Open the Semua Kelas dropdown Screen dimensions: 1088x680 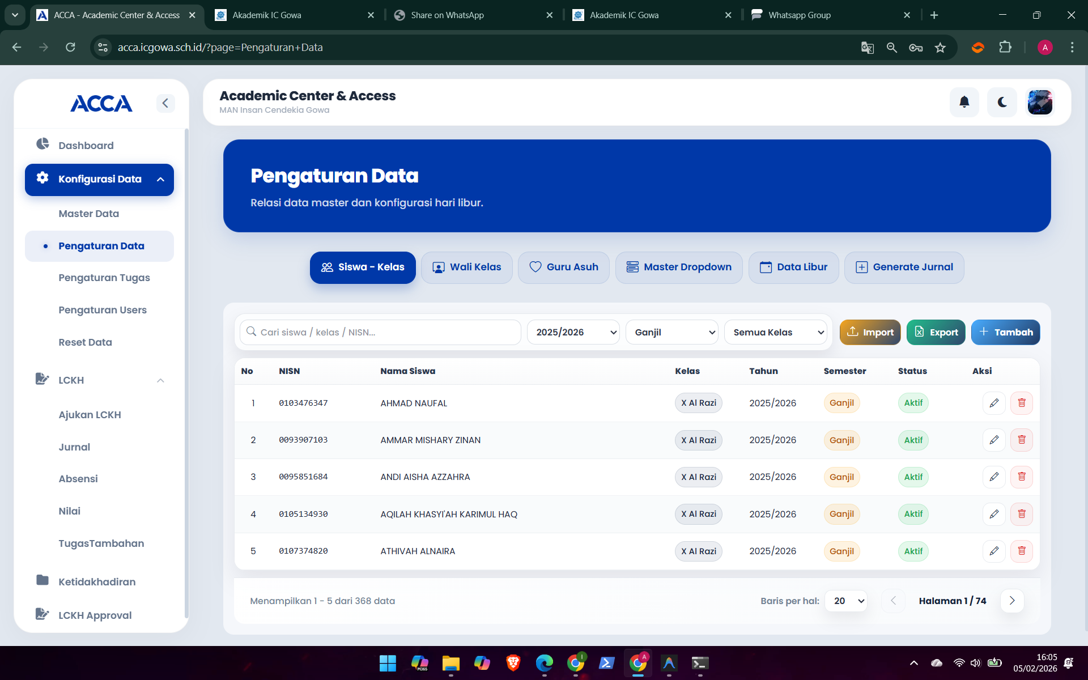(x=775, y=332)
